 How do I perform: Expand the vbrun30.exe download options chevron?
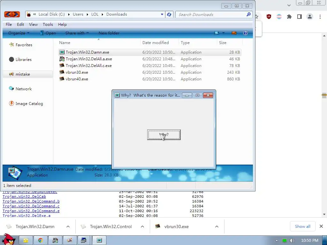click(x=217, y=226)
